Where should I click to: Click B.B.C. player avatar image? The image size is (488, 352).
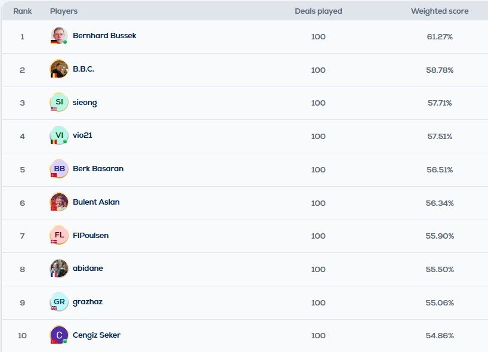(x=58, y=69)
